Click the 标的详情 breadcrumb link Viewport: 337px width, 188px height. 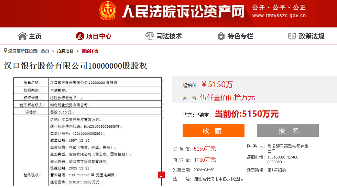90,51
